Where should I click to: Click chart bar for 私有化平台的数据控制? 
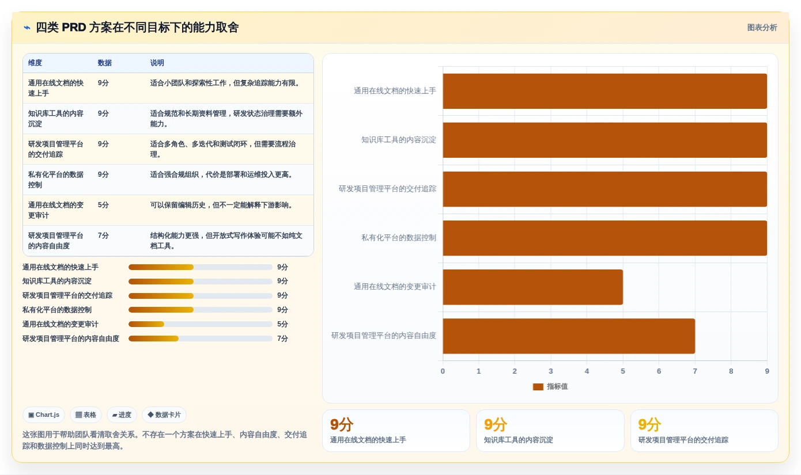click(x=604, y=238)
